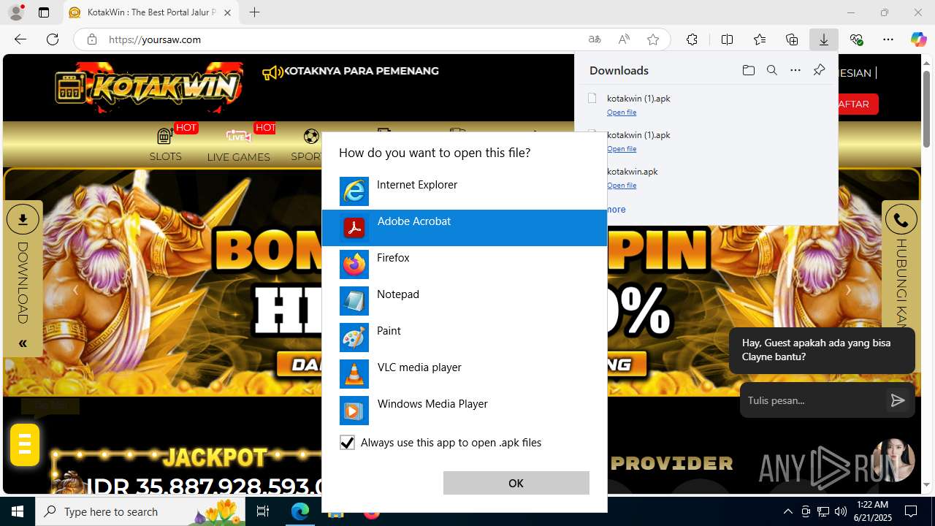
Task: Choose Internet Explorer to open the file
Action: coord(464,191)
